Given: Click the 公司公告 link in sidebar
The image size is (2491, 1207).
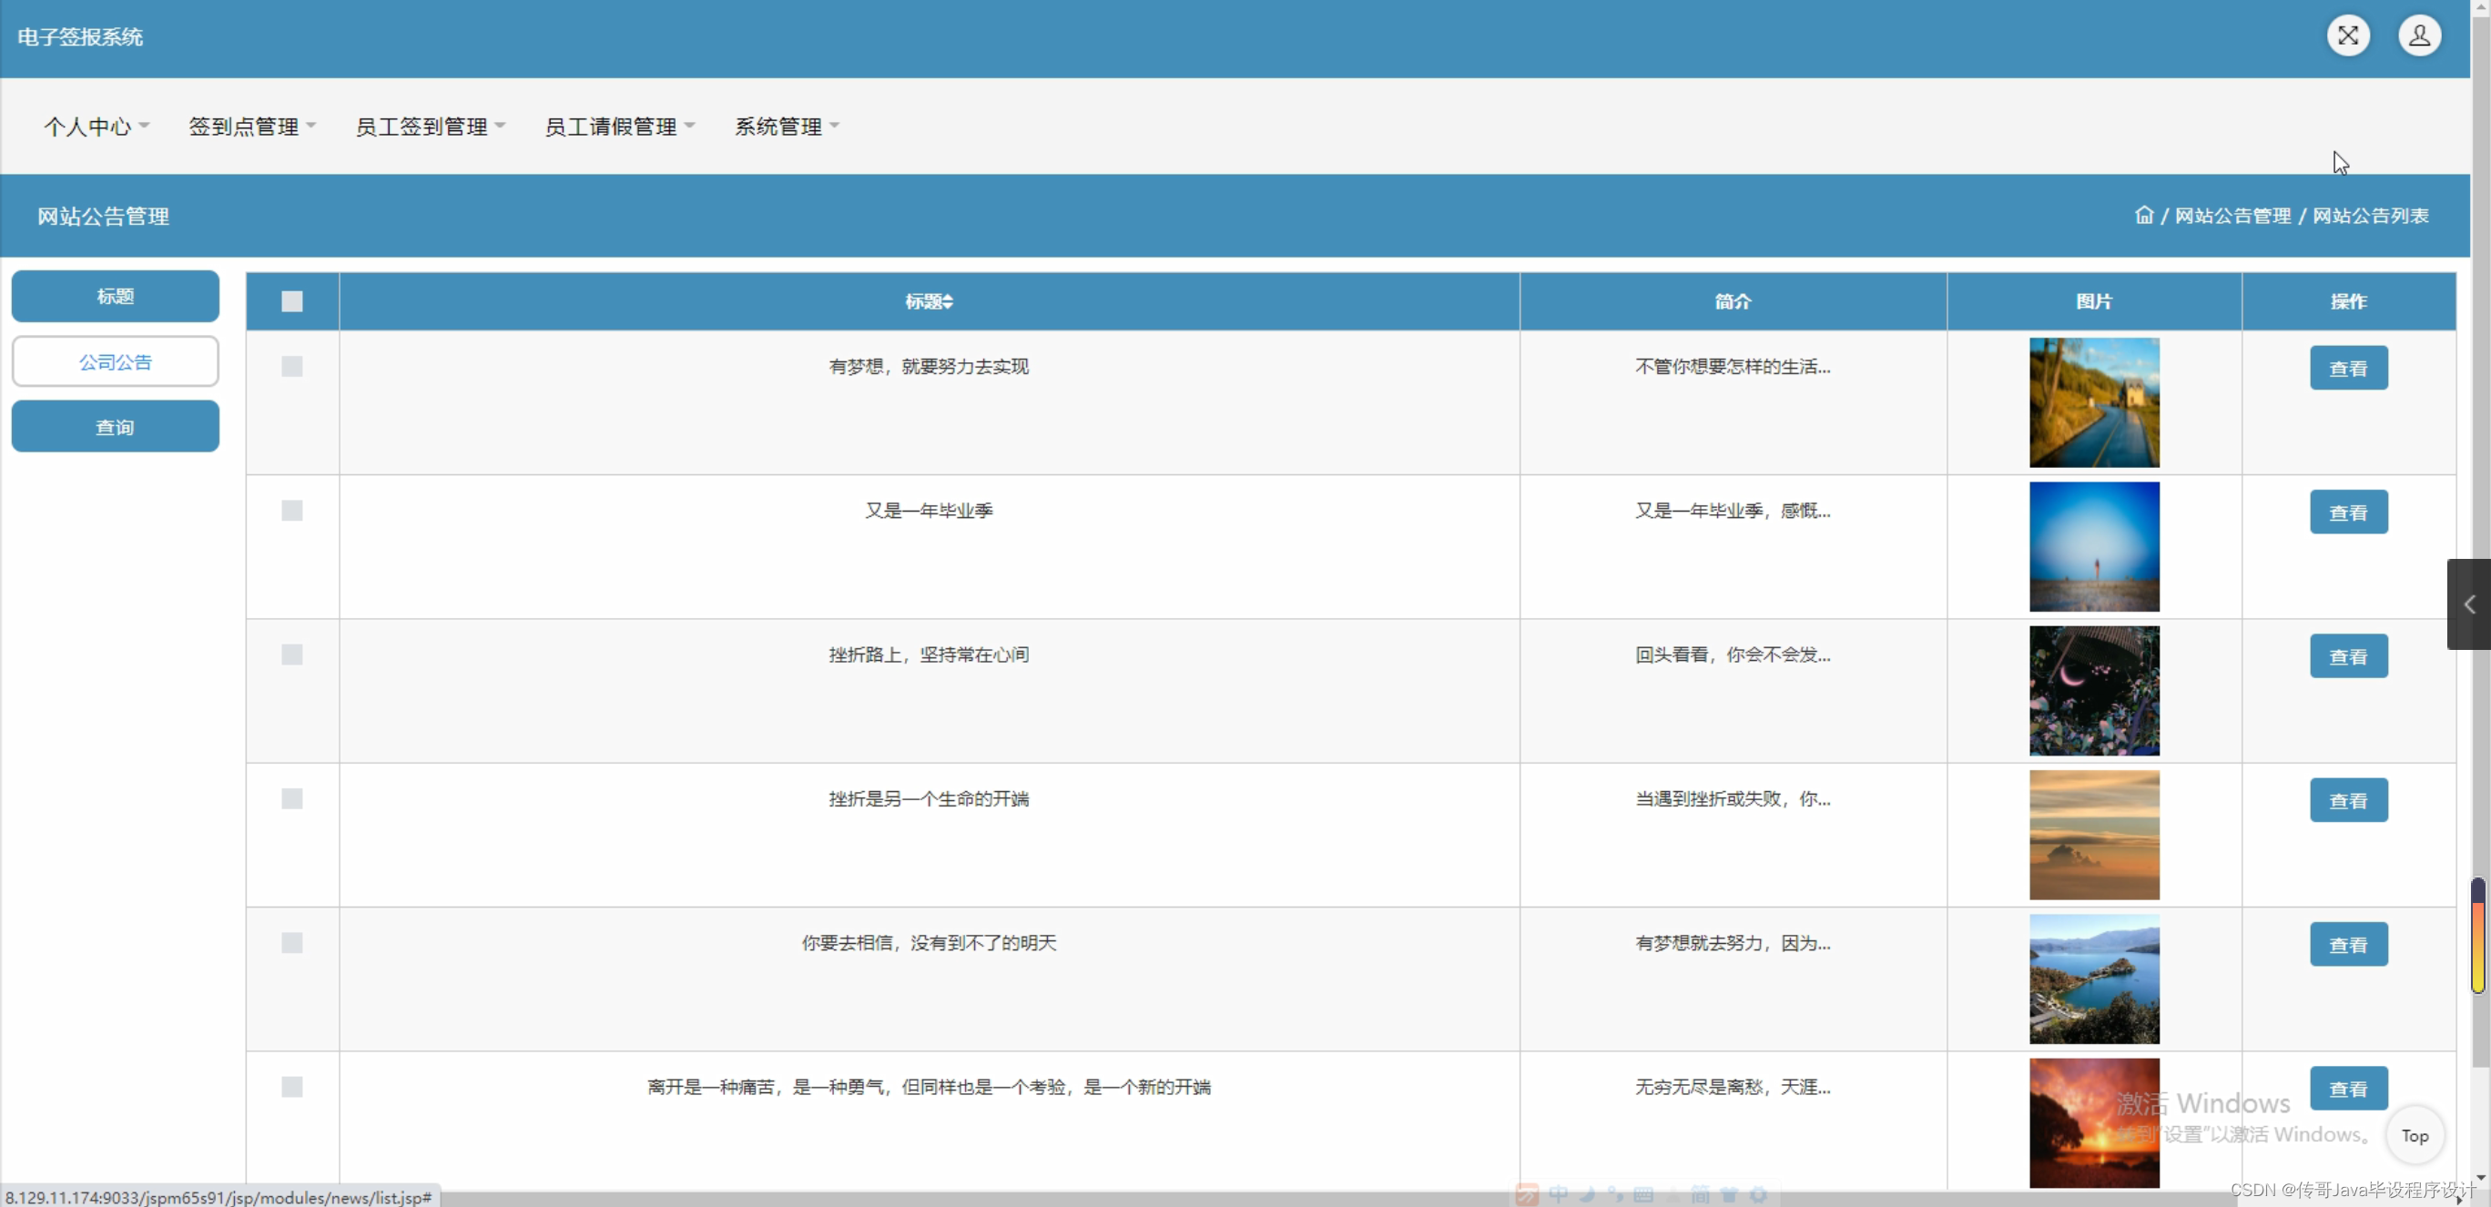Looking at the screenshot, I should coord(115,360).
